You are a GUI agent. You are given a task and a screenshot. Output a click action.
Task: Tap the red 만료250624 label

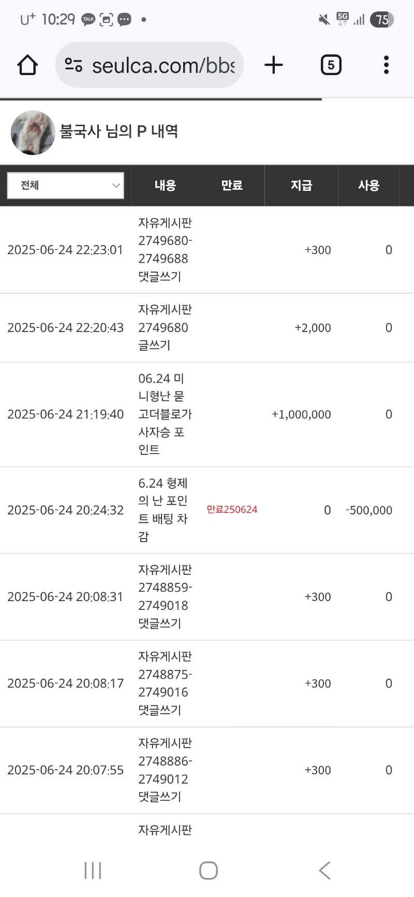click(232, 510)
